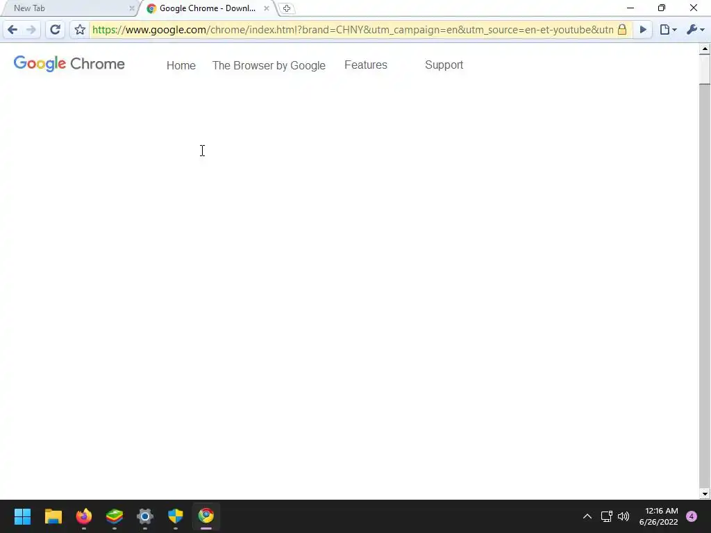
Task: Open the Page menu dropdown
Action: (668, 30)
